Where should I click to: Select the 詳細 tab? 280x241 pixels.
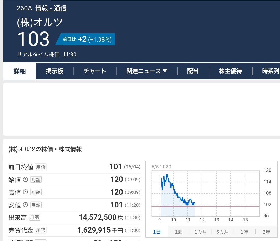pos(19,71)
